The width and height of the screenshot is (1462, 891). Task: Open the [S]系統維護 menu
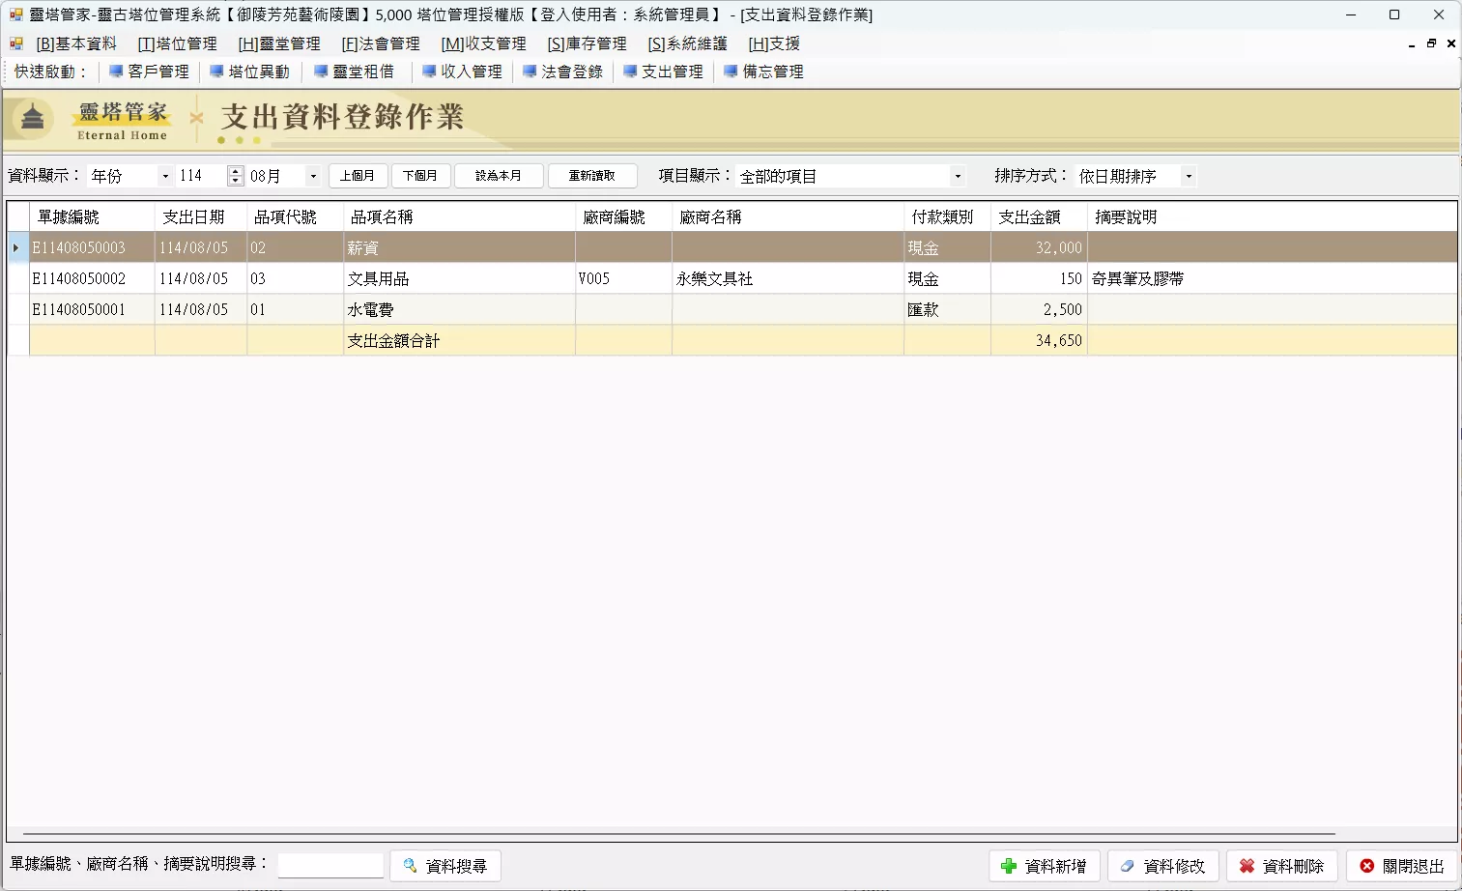[687, 43]
